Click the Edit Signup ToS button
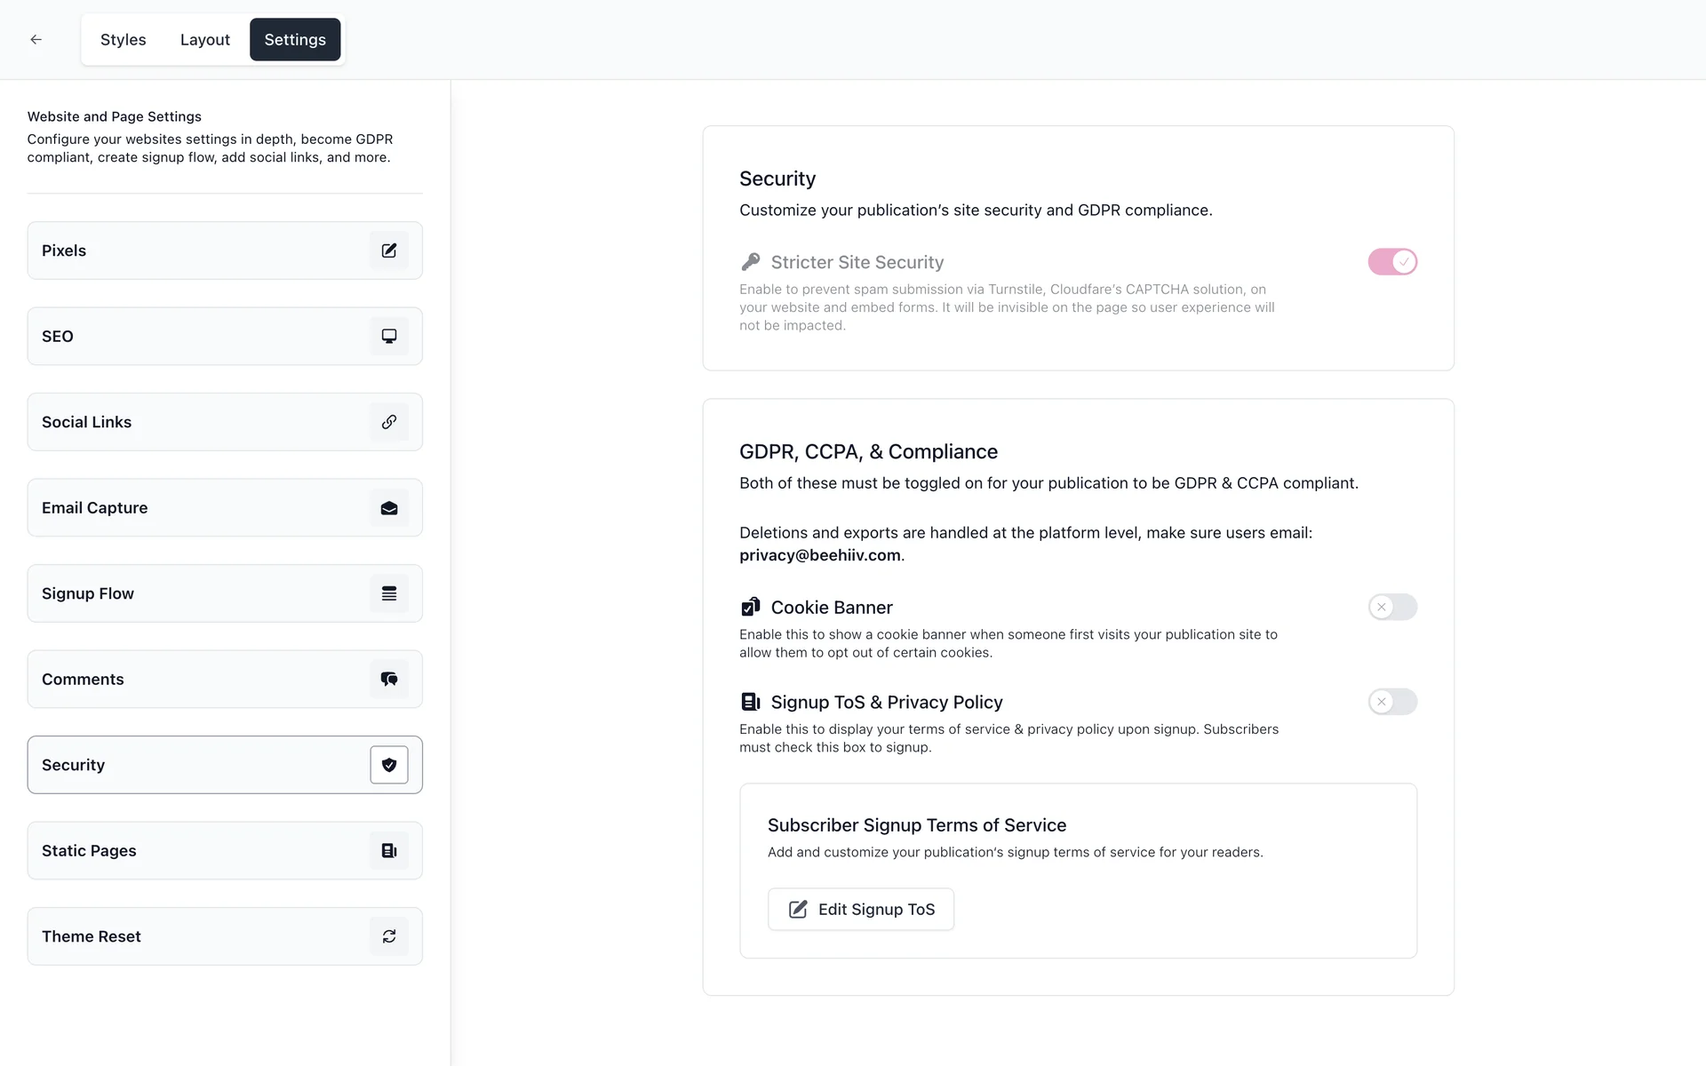The image size is (1706, 1066). 861,910
